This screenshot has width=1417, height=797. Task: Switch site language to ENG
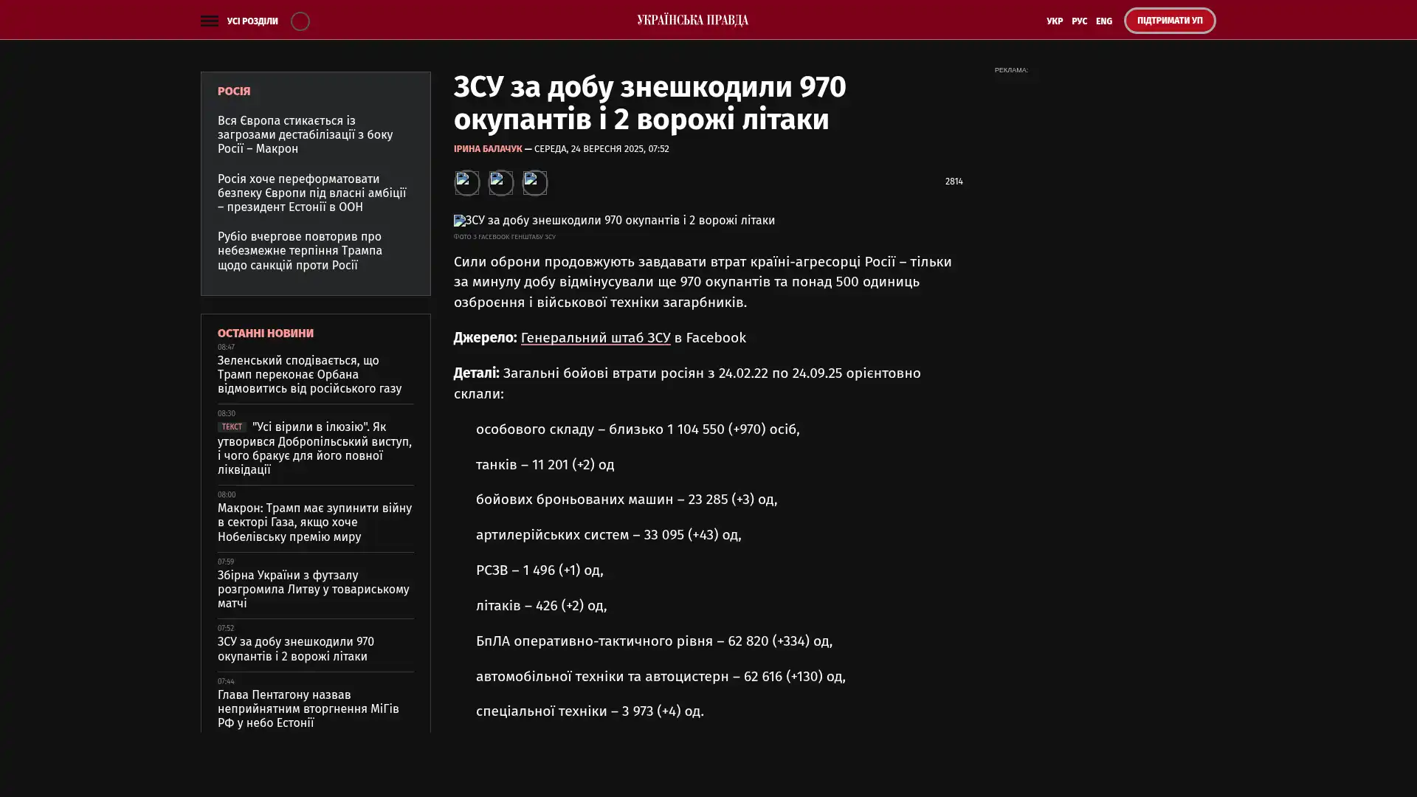[x=1103, y=21]
